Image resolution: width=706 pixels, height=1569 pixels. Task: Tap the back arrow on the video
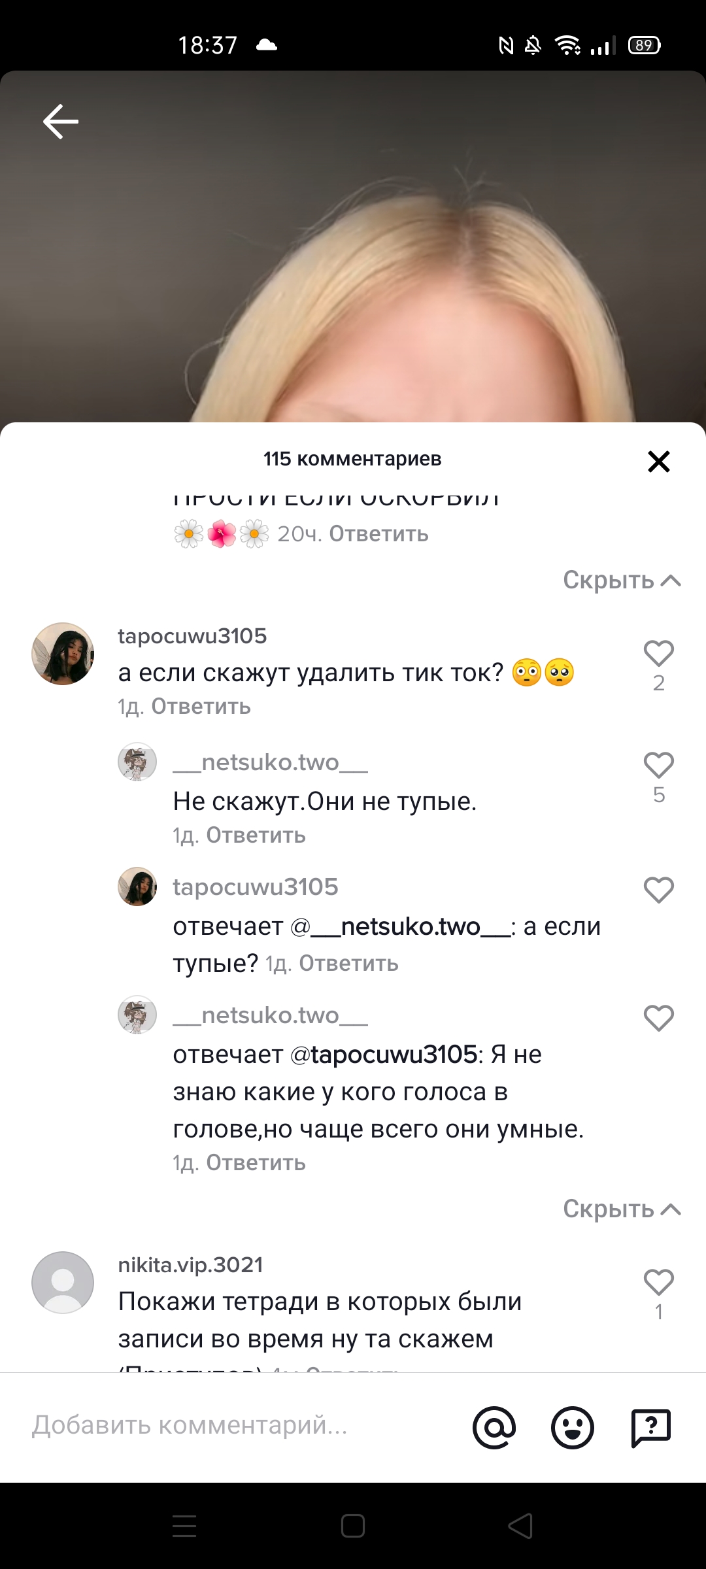tap(61, 122)
